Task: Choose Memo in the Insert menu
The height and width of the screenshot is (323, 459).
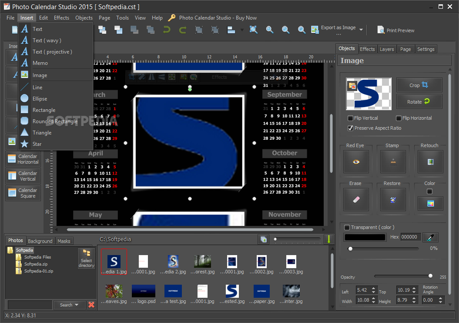Action: pyautogui.click(x=56, y=63)
